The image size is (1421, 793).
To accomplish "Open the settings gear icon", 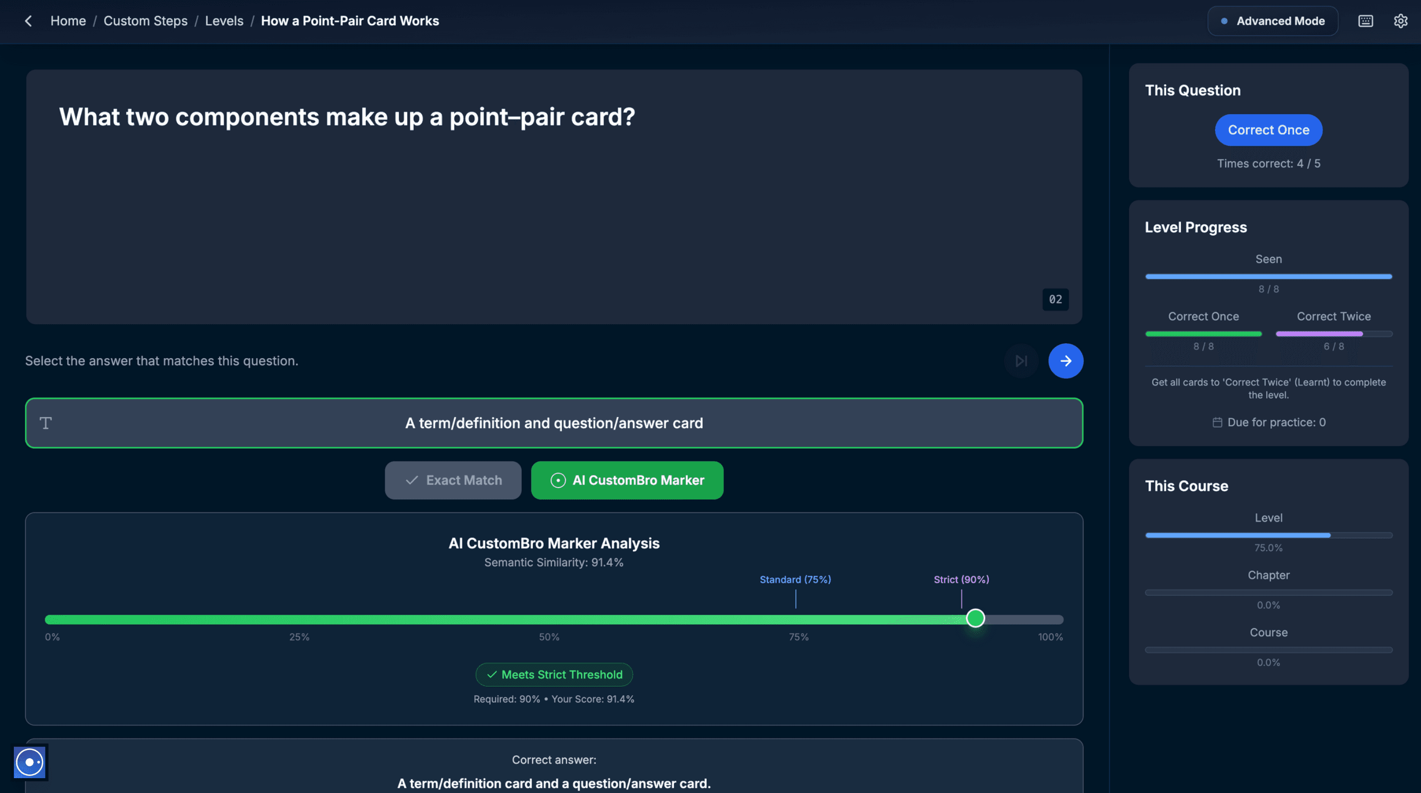I will click(1400, 21).
